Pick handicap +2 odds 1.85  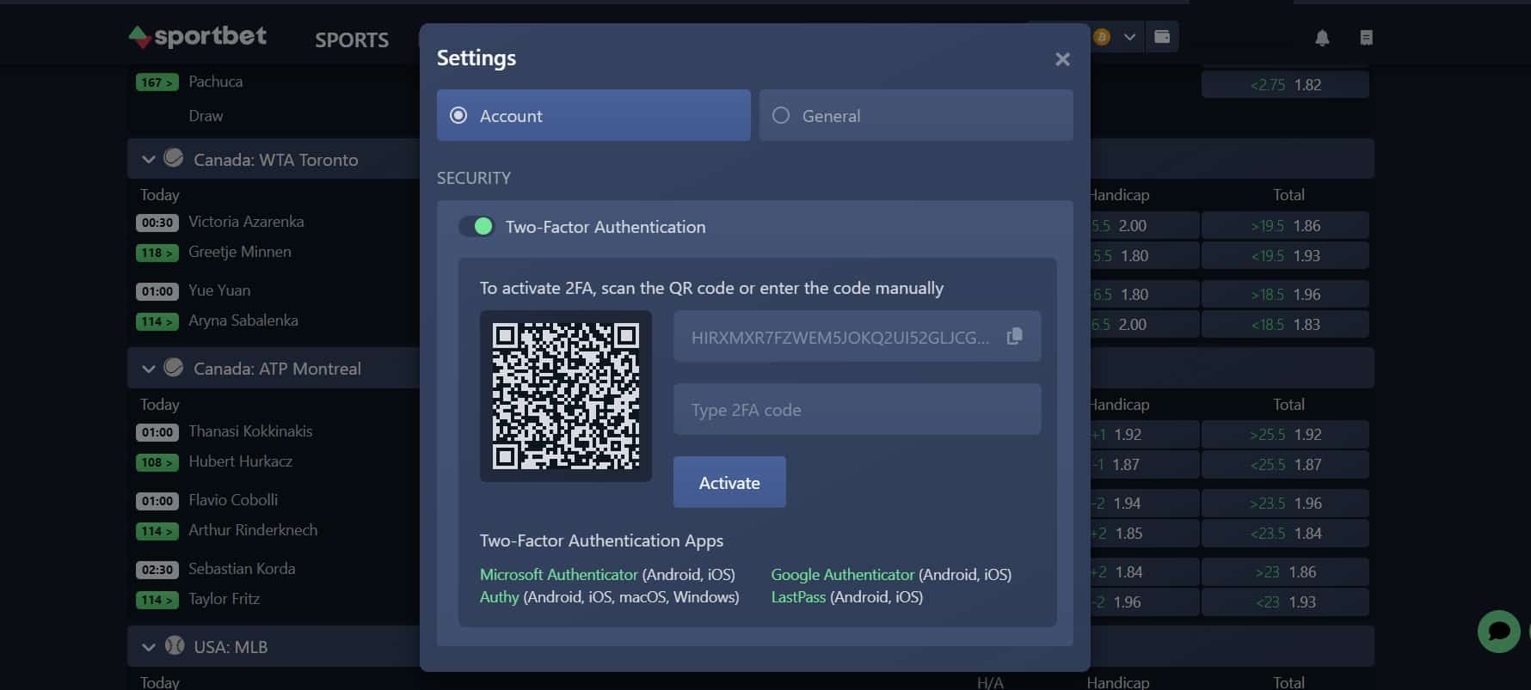1144,533
